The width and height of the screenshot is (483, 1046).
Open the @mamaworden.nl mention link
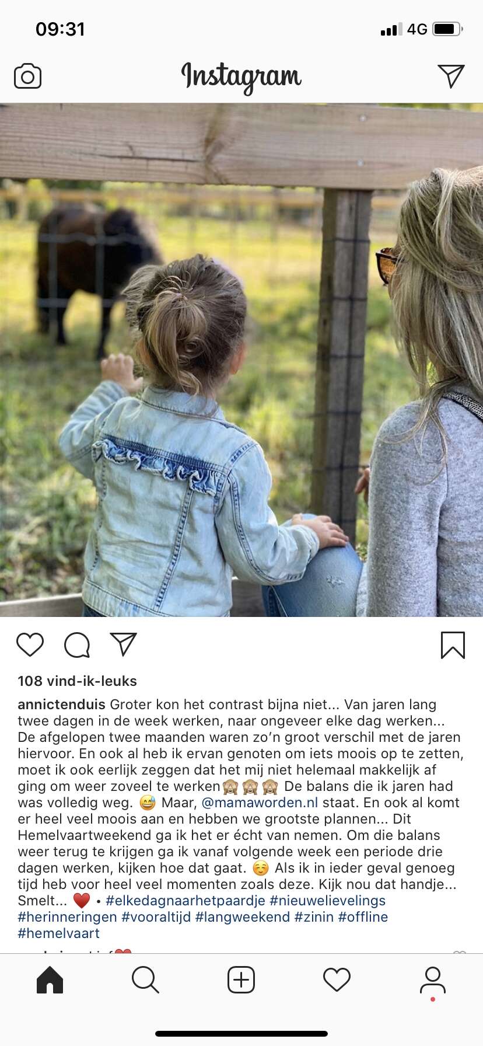(x=260, y=803)
